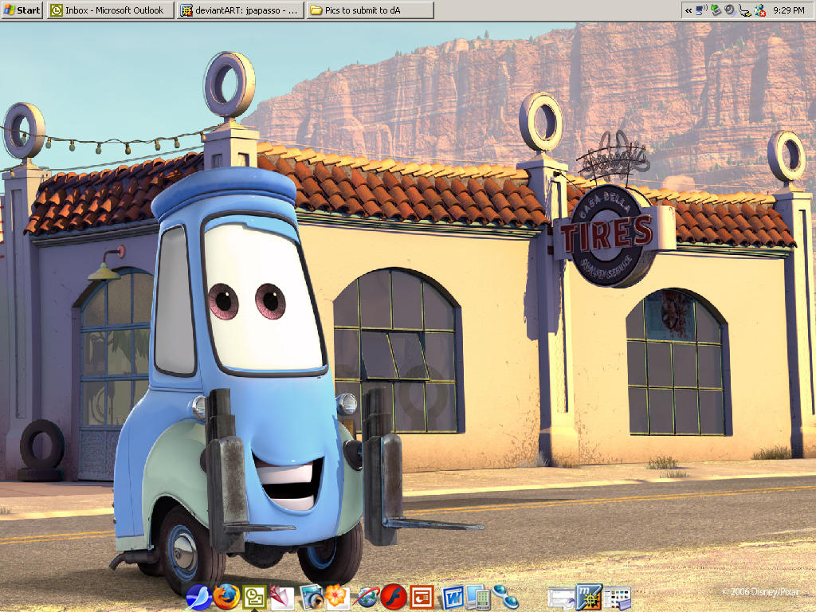Image resolution: width=816 pixels, height=612 pixels.
Task: Open Microsoft Outlook dock icon
Action: pos(254,598)
